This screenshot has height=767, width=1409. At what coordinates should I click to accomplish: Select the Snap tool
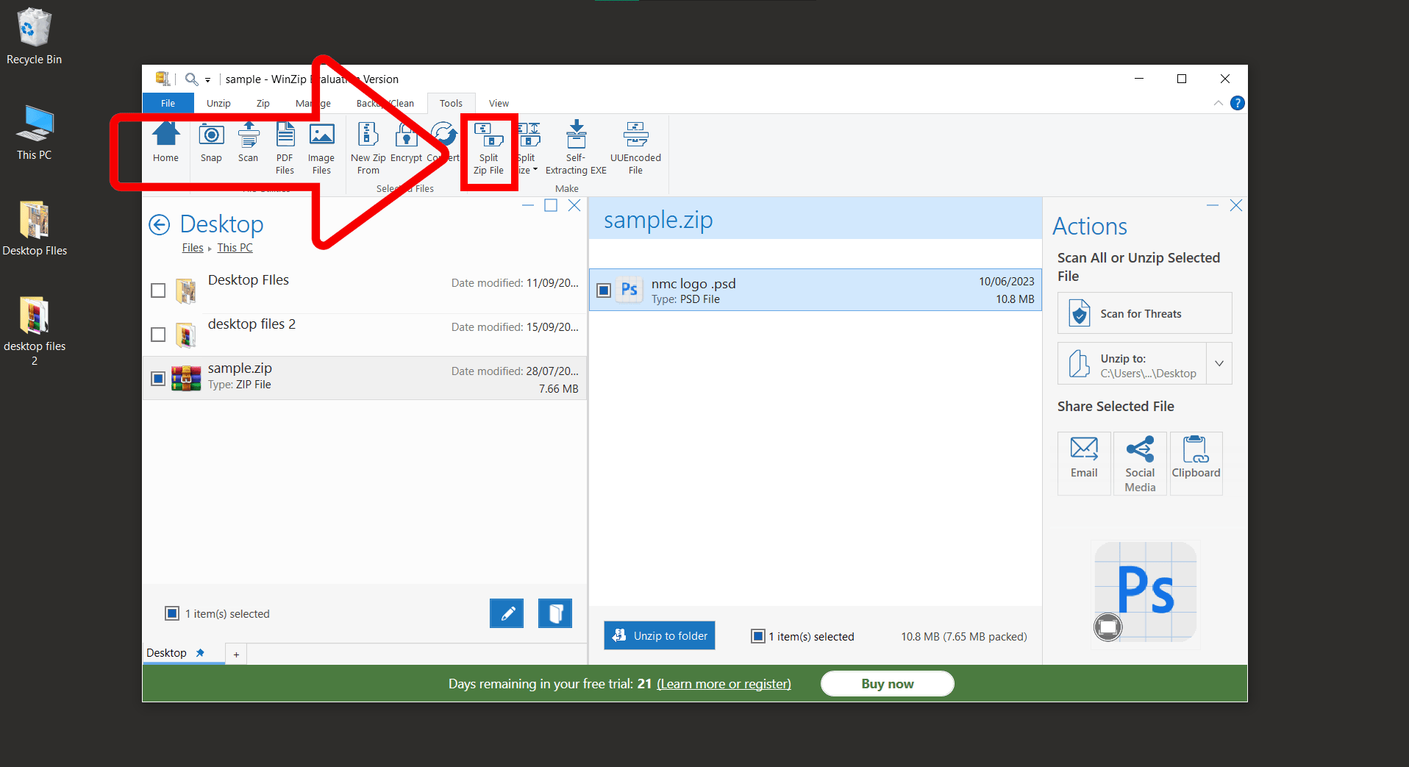[x=211, y=147]
